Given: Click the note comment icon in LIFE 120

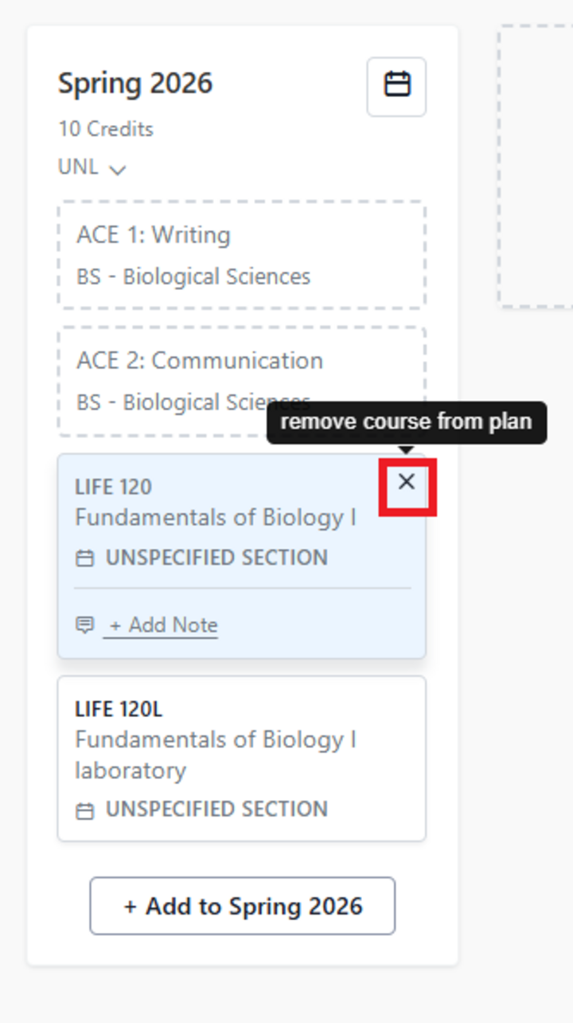Looking at the screenshot, I should point(84,625).
